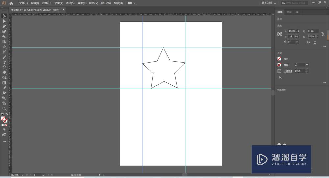Click the 描边 stroke link
The height and width of the screenshot is (178, 329).
(286, 65)
